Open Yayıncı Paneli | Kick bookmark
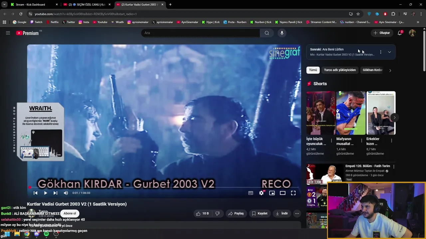The height and width of the screenshot is (239, 426). [x=289, y=22]
